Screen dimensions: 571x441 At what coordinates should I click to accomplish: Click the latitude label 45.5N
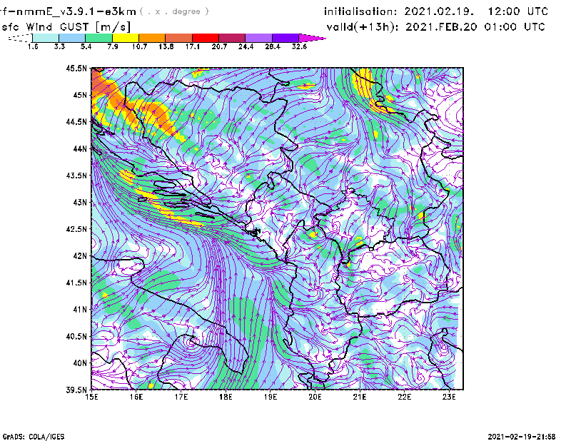click(x=76, y=69)
